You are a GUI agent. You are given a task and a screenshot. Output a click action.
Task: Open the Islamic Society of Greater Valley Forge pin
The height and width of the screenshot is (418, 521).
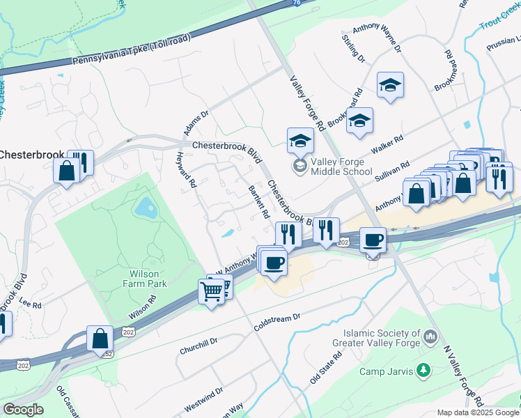click(430, 338)
